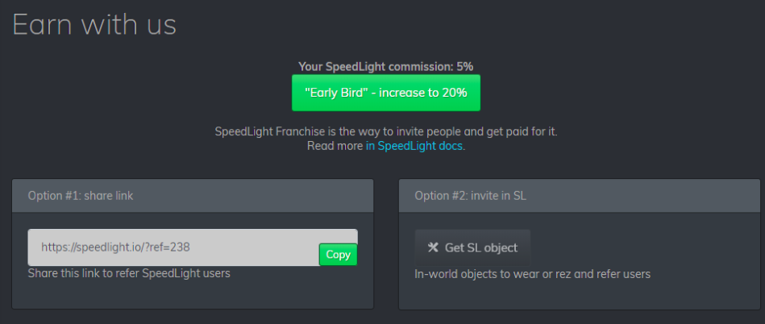Click "In-world objects to wear or rez" description

(533, 274)
